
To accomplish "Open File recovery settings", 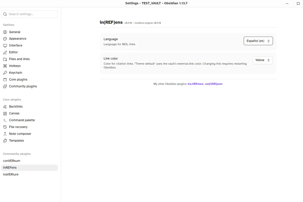I will 29,127.
